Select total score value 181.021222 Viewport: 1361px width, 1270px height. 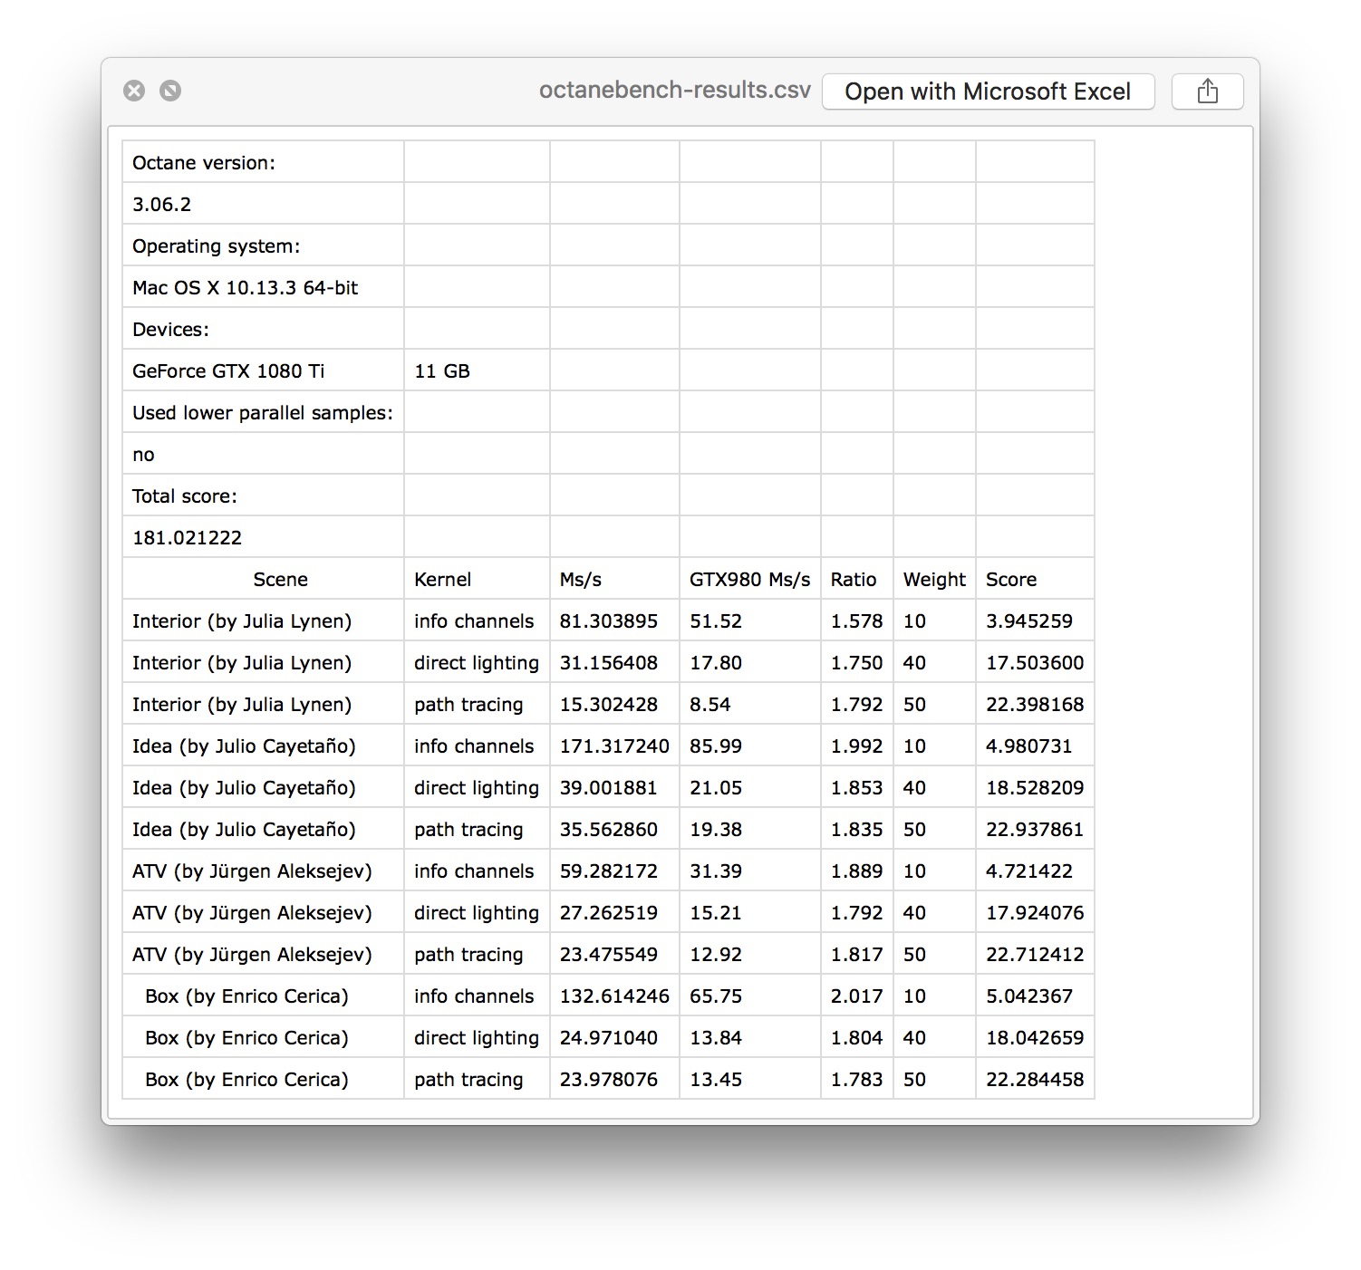(263, 537)
